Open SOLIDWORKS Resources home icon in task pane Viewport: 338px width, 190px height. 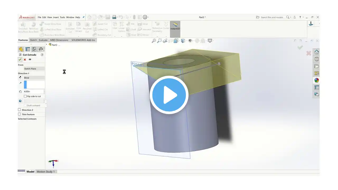tap(317, 52)
